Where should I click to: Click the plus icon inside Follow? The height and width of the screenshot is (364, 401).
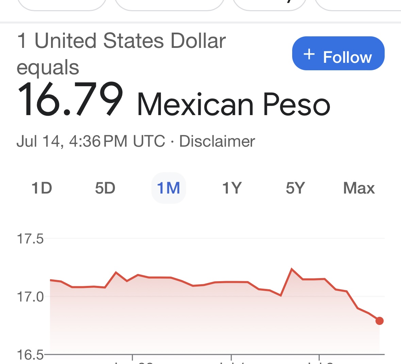click(309, 54)
